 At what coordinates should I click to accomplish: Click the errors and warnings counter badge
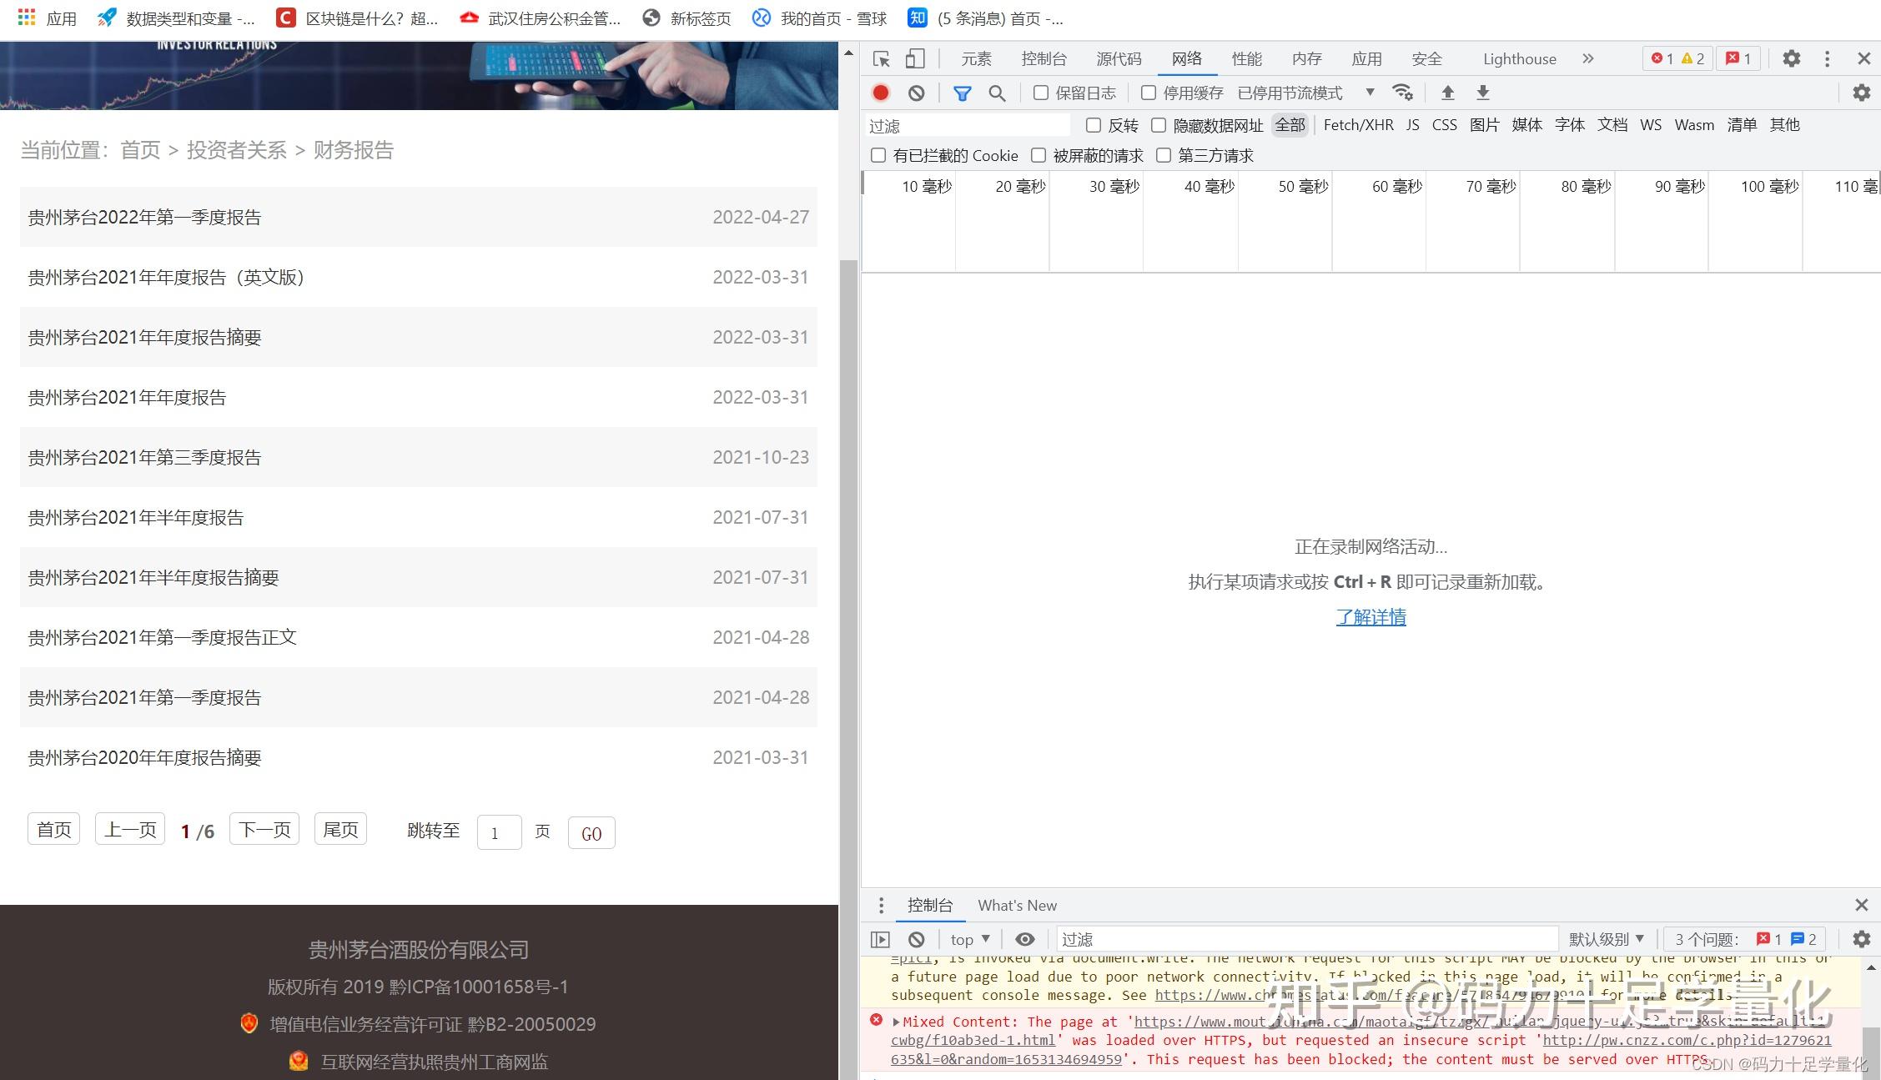pyautogui.click(x=1677, y=58)
